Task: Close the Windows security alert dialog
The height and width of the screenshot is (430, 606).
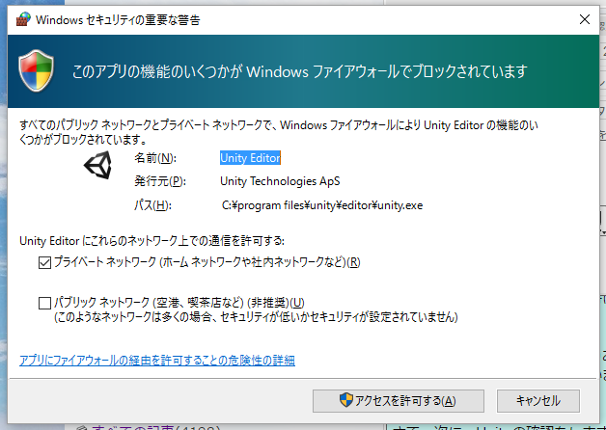Action: (x=585, y=19)
